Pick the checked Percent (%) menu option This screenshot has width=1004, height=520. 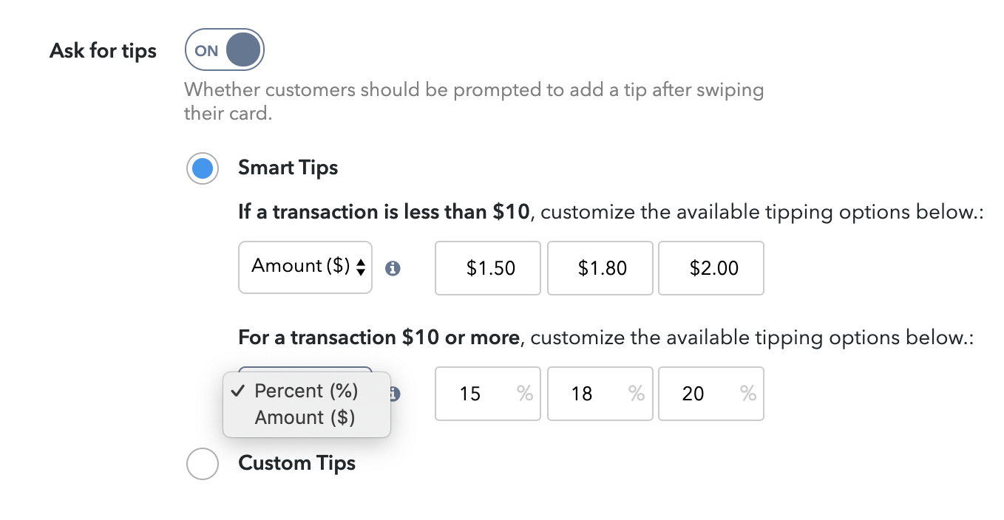click(306, 391)
